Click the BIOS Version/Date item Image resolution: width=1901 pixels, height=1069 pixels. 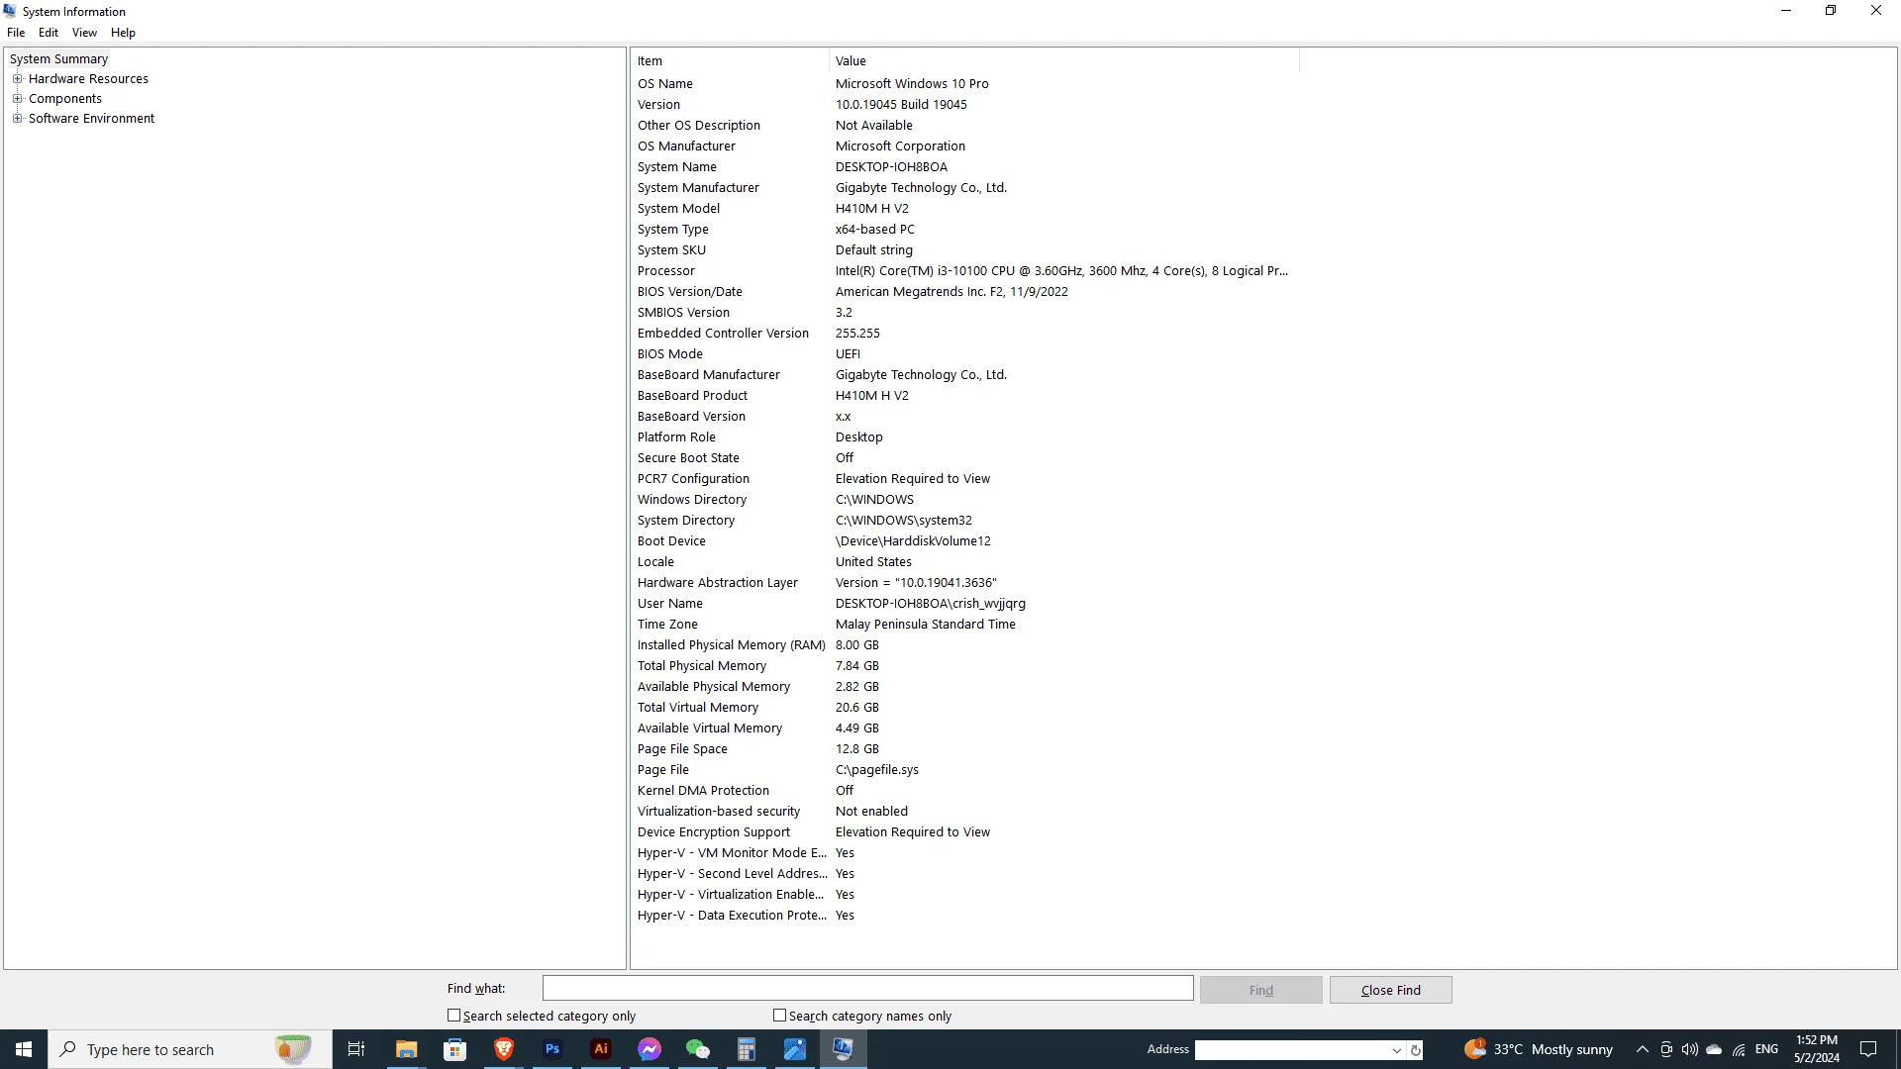pyautogui.click(x=690, y=292)
